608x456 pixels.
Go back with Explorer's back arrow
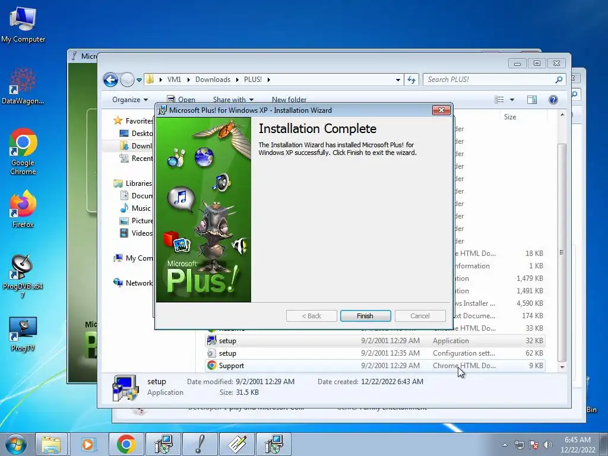pos(110,80)
